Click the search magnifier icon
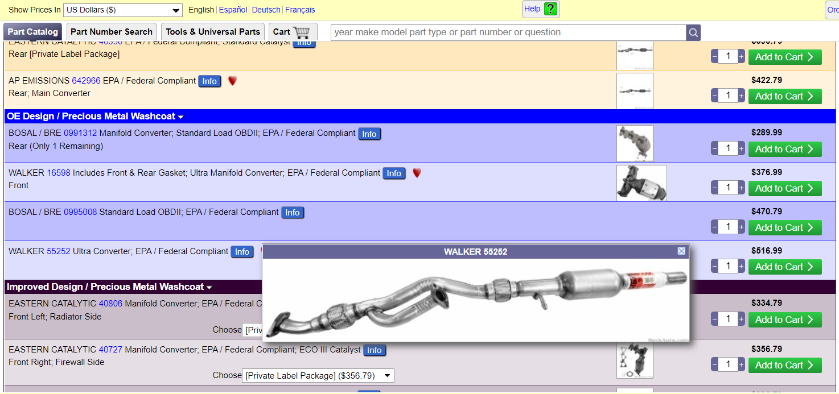This screenshot has height=394, width=839. 693,32
